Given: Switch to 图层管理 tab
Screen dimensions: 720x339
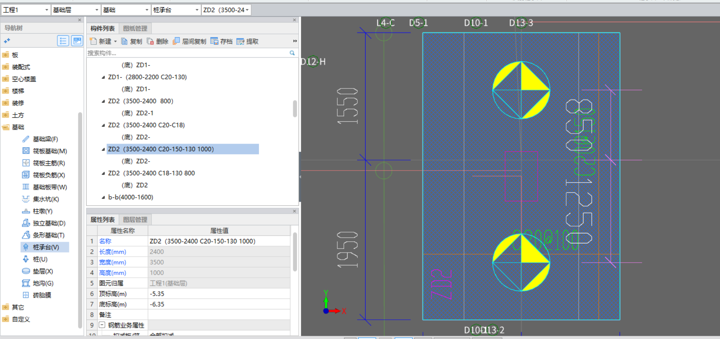Looking at the screenshot, I should tap(135, 220).
